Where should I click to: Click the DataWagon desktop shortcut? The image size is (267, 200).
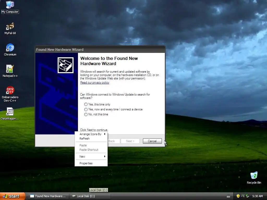click(10, 114)
